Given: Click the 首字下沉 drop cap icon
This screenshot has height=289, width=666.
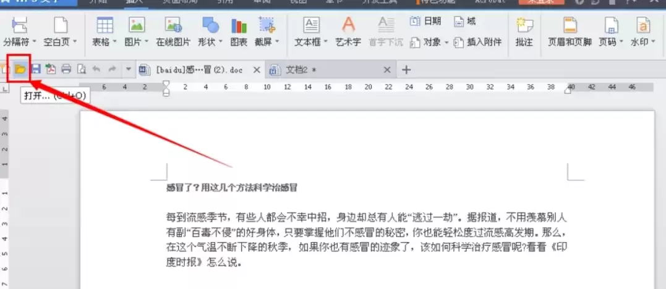Looking at the screenshot, I should tap(386, 25).
